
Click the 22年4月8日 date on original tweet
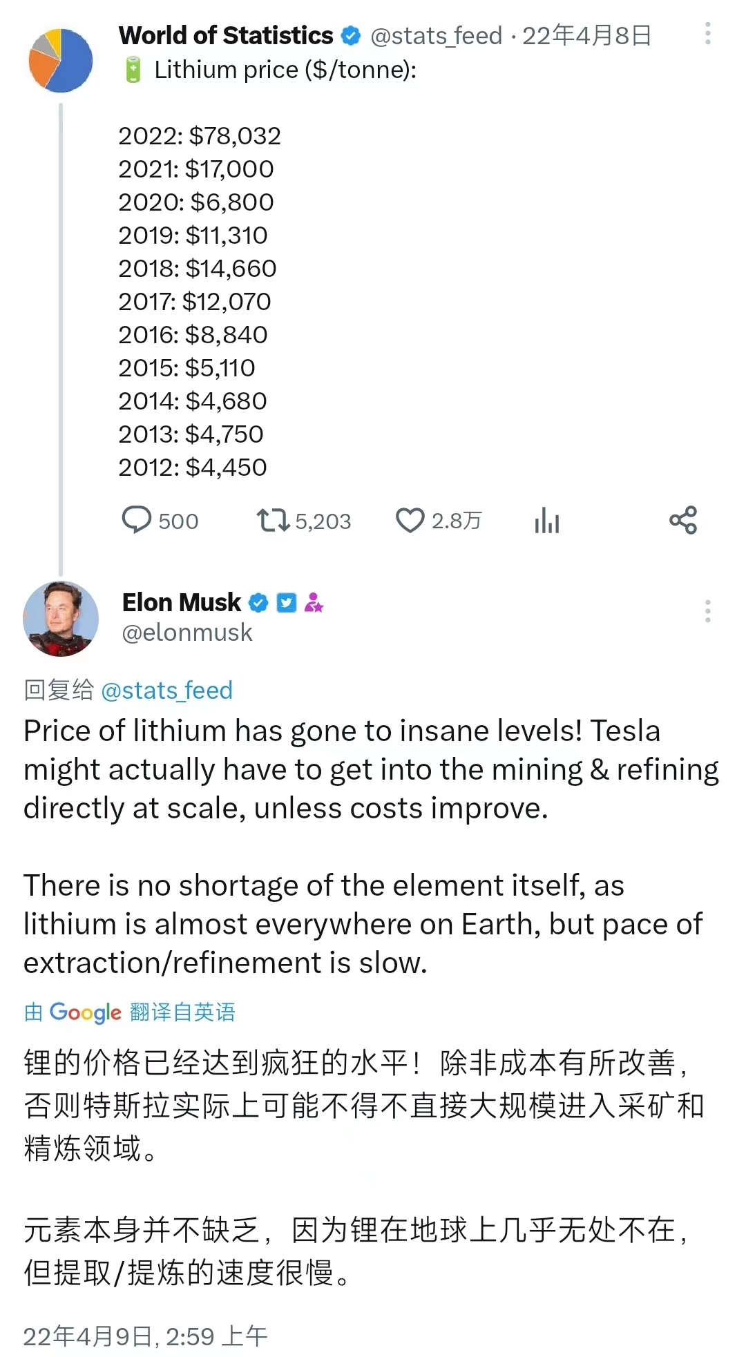click(x=586, y=35)
